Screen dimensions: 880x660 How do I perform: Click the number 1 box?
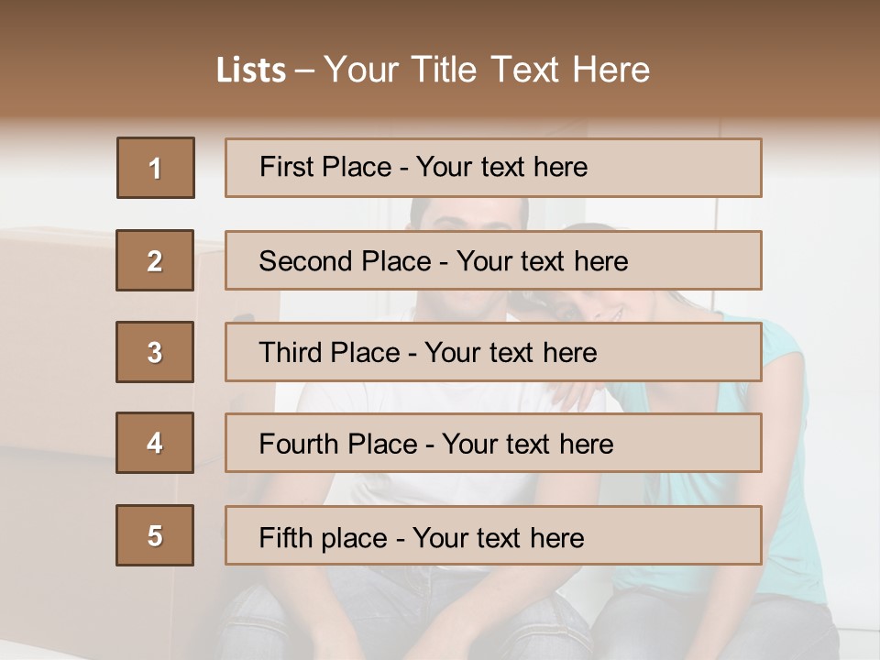click(156, 168)
